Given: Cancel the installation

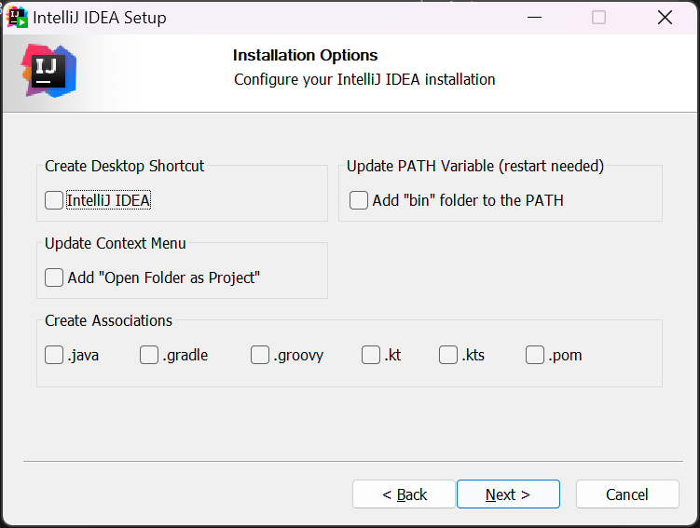Looking at the screenshot, I should click(x=626, y=494).
